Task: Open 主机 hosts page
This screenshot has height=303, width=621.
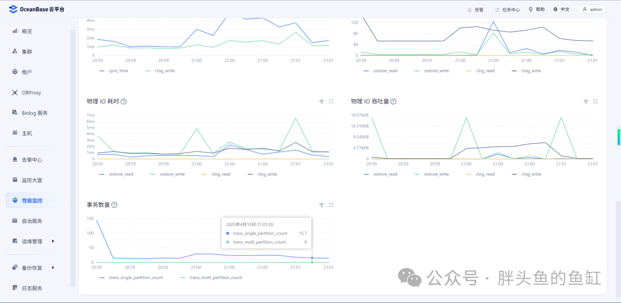Action: pyautogui.click(x=27, y=133)
